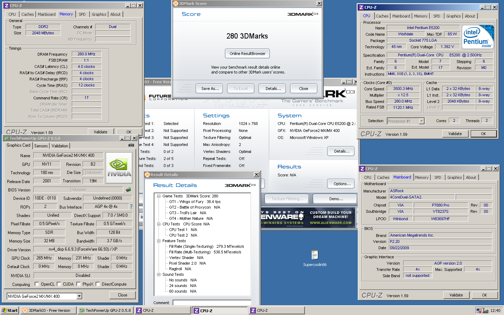Click OK in Pentium E5200 CPU-Z window
Viewport: 504px width, 315px height.
click(483, 134)
